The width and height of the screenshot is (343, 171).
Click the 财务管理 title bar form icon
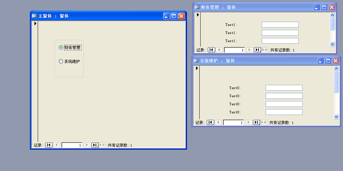pyautogui.click(x=197, y=7)
